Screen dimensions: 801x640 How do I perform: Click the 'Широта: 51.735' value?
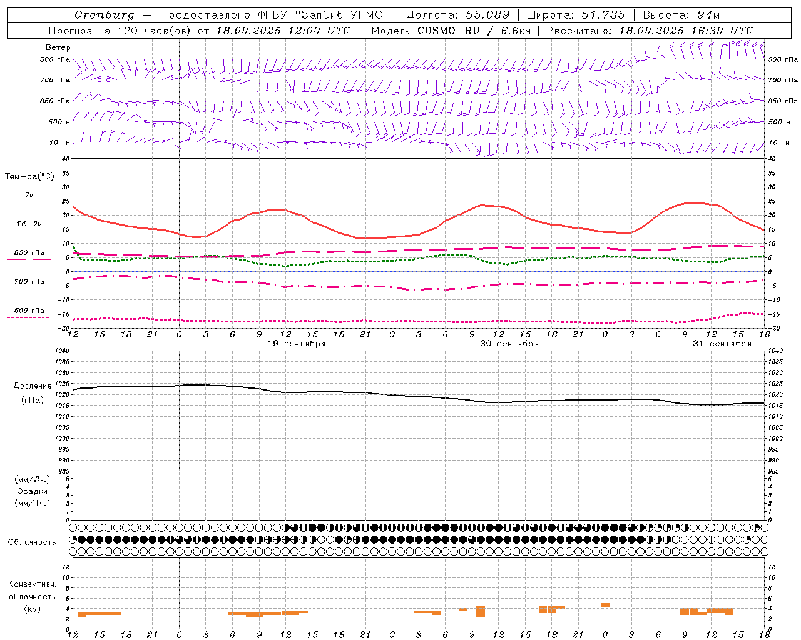(x=576, y=15)
